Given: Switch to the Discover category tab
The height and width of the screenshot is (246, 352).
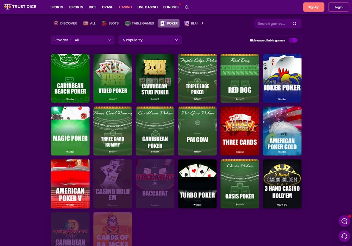Looking at the screenshot, I should (65, 23).
